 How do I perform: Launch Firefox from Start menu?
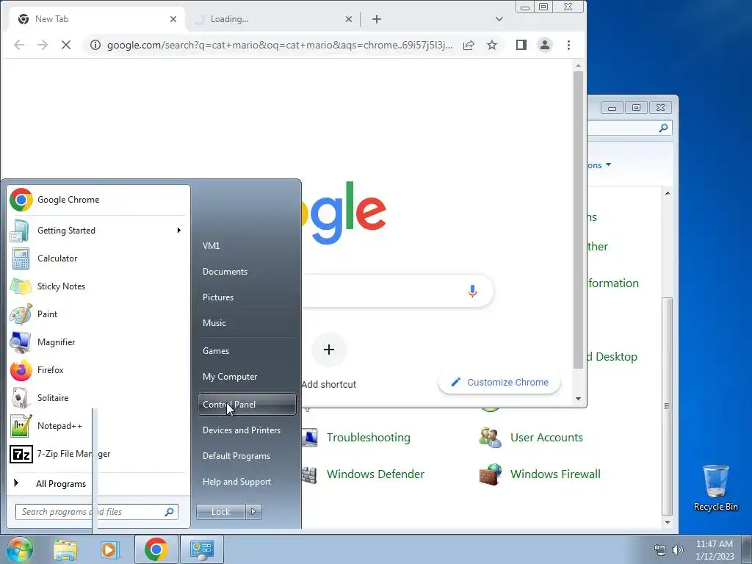point(98,370)
